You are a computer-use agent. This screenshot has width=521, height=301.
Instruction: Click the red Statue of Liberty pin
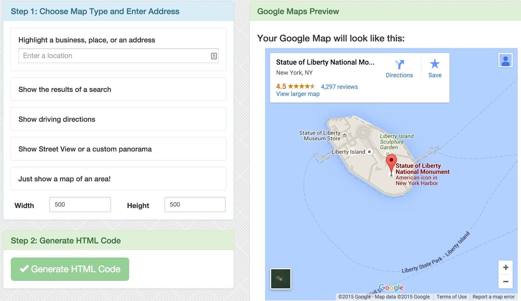point(391,162)
